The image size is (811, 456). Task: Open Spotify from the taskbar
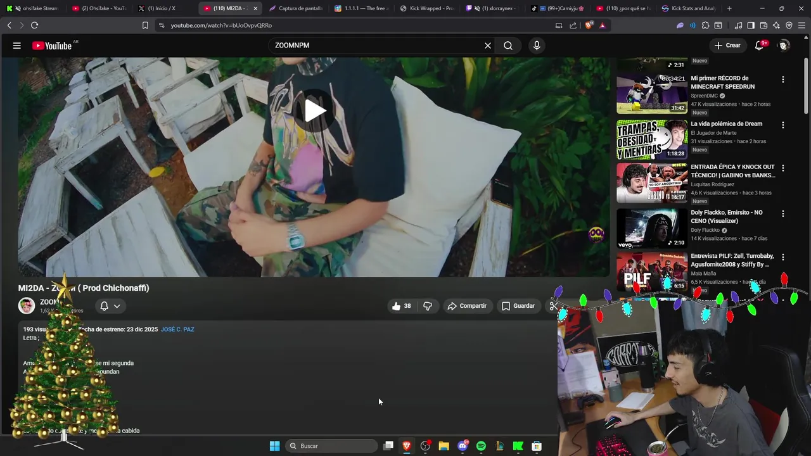click(x=481, y=446)
